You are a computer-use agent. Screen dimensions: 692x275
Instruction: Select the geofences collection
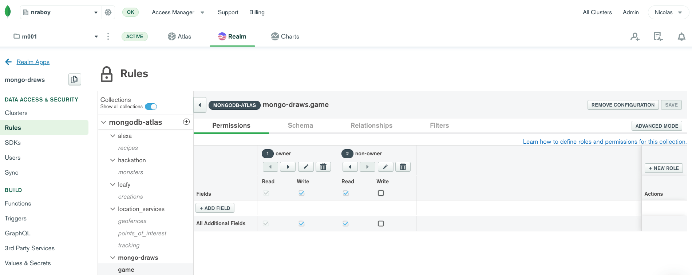(132, 221)
